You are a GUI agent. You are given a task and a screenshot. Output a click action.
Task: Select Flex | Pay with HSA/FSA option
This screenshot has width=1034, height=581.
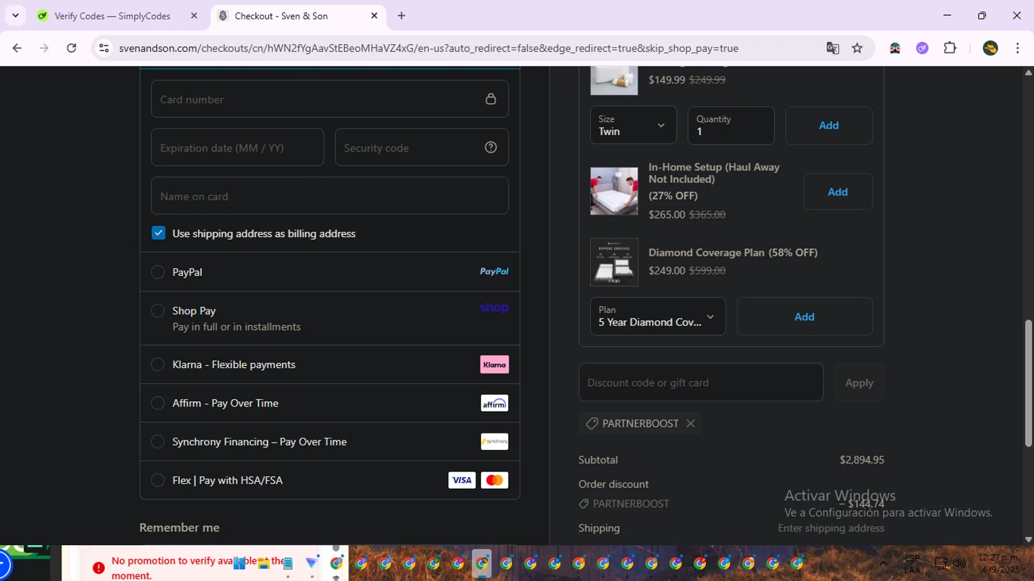tap(158, 480)
